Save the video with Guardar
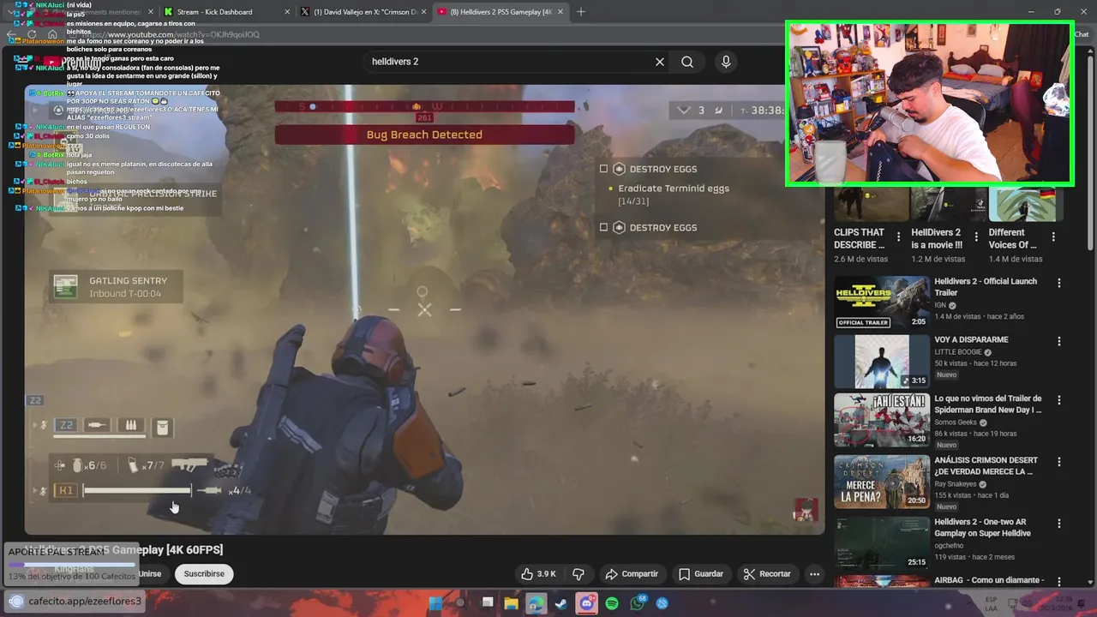This screenshot has width=1097, height=617. 701,574
